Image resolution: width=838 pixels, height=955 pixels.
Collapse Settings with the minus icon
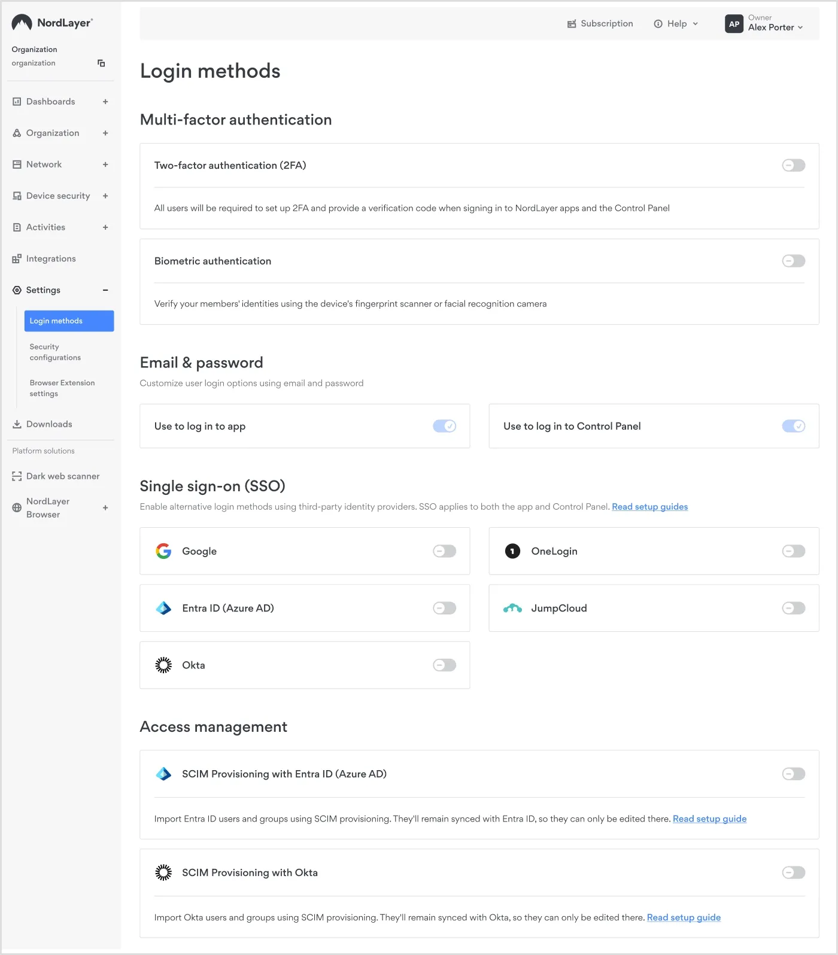(x=105, y=290)
